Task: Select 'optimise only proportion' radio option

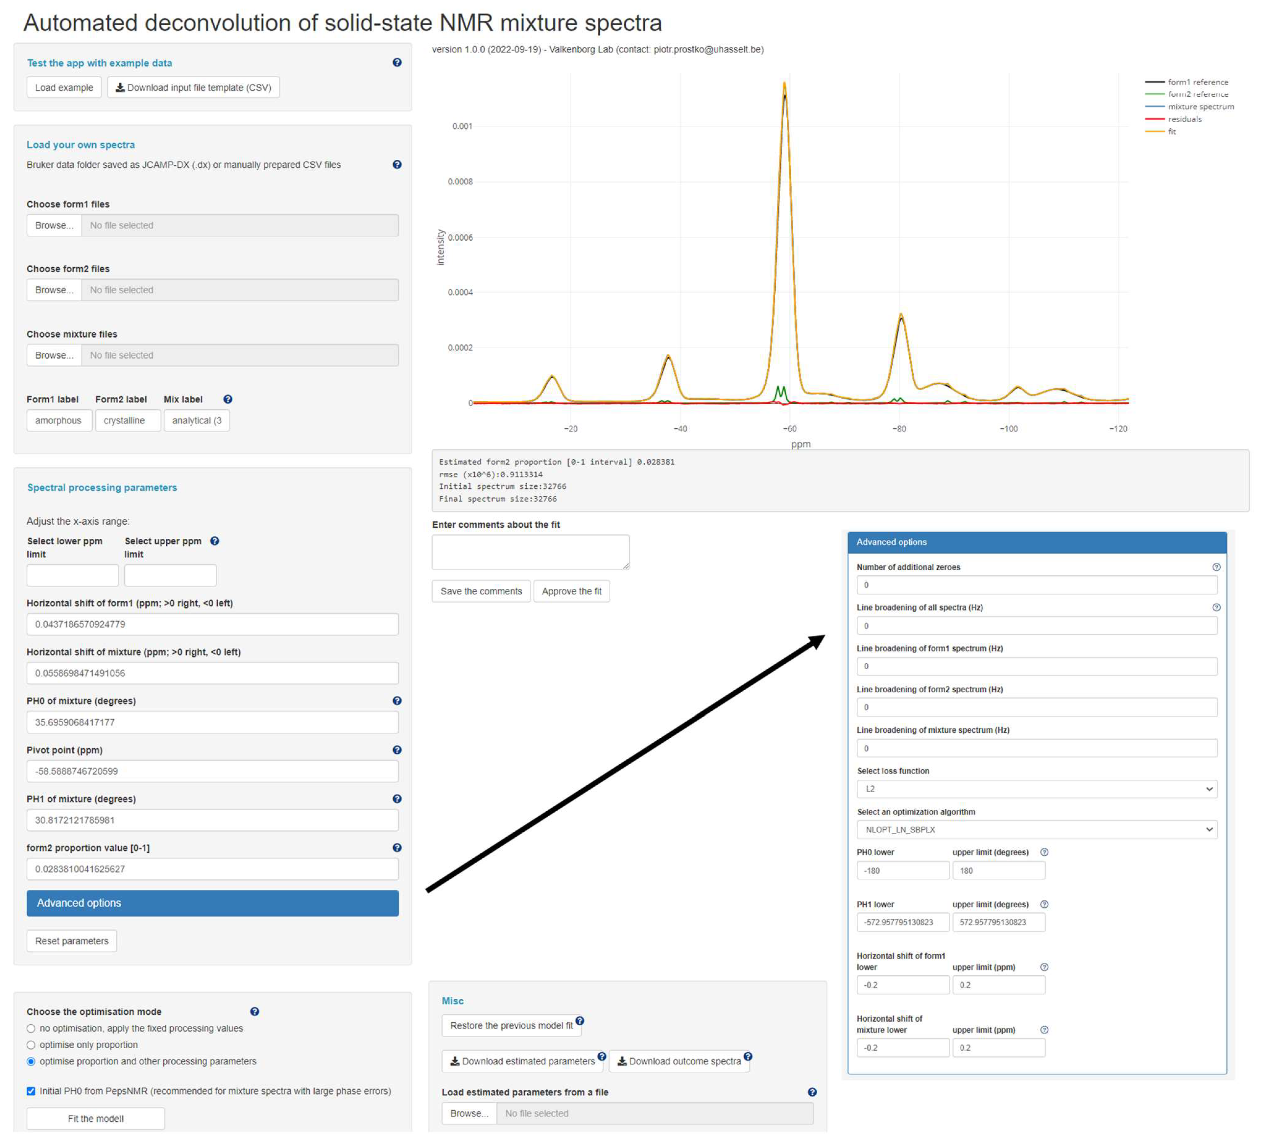Action: click(31, 1045)
